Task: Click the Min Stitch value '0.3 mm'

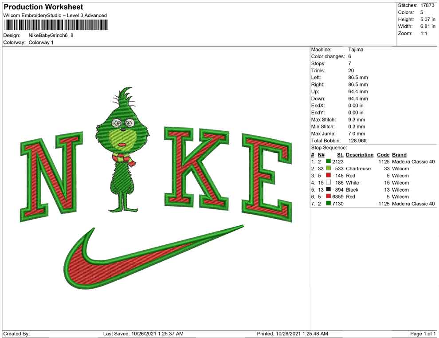Action: point(357,126)
